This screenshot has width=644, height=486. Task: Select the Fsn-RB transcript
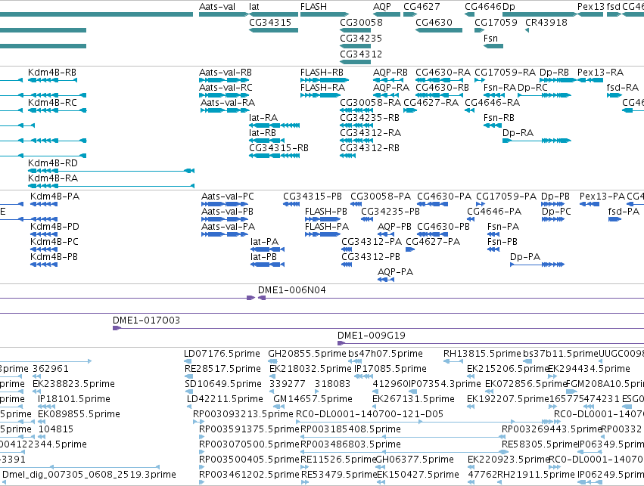[x=493, y=125]
